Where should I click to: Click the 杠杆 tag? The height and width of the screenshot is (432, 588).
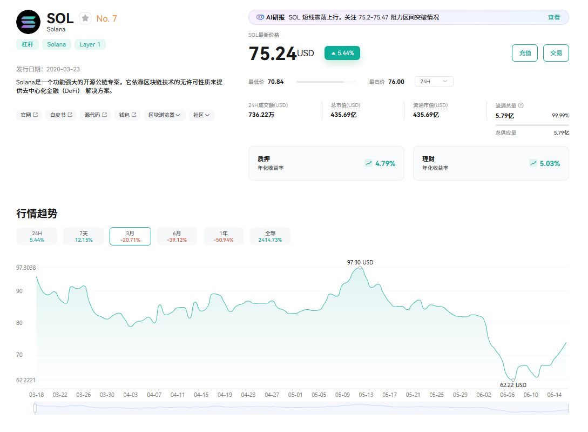coord(28,44)
